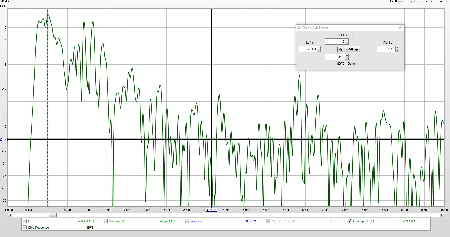Open the Limits option in the top bar
Viewport: 450px width, 237px height.
(x=428, y=1)
